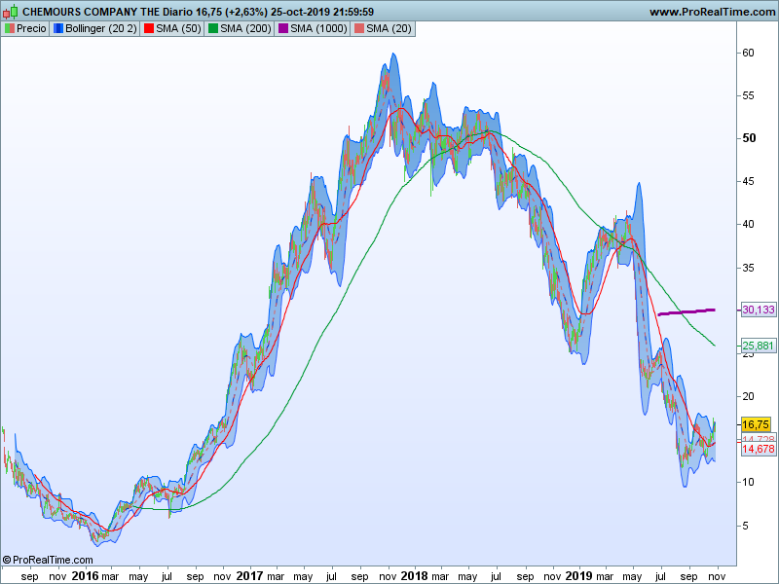Click the 55 price axis label
The width and height of the screenshot is (779, 584).
pos(748,95)
